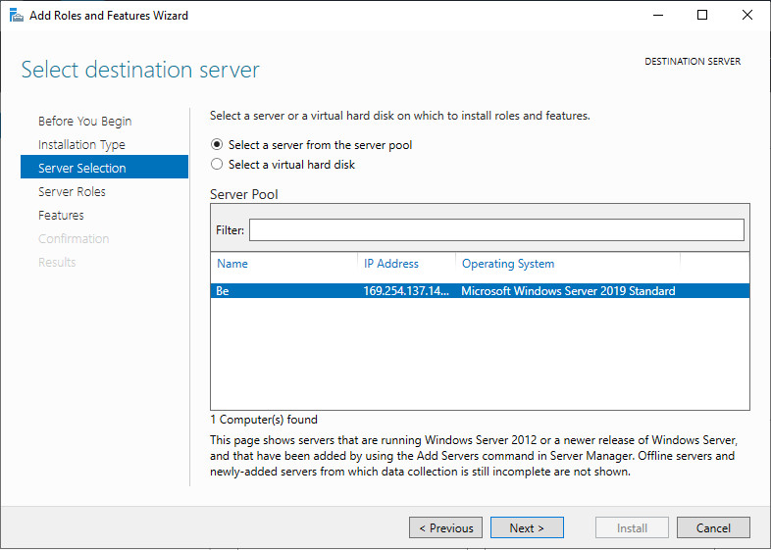This screenshot has height=550, width=771.
Task: Click the Filter text field
Action: [x=496, y=229]
